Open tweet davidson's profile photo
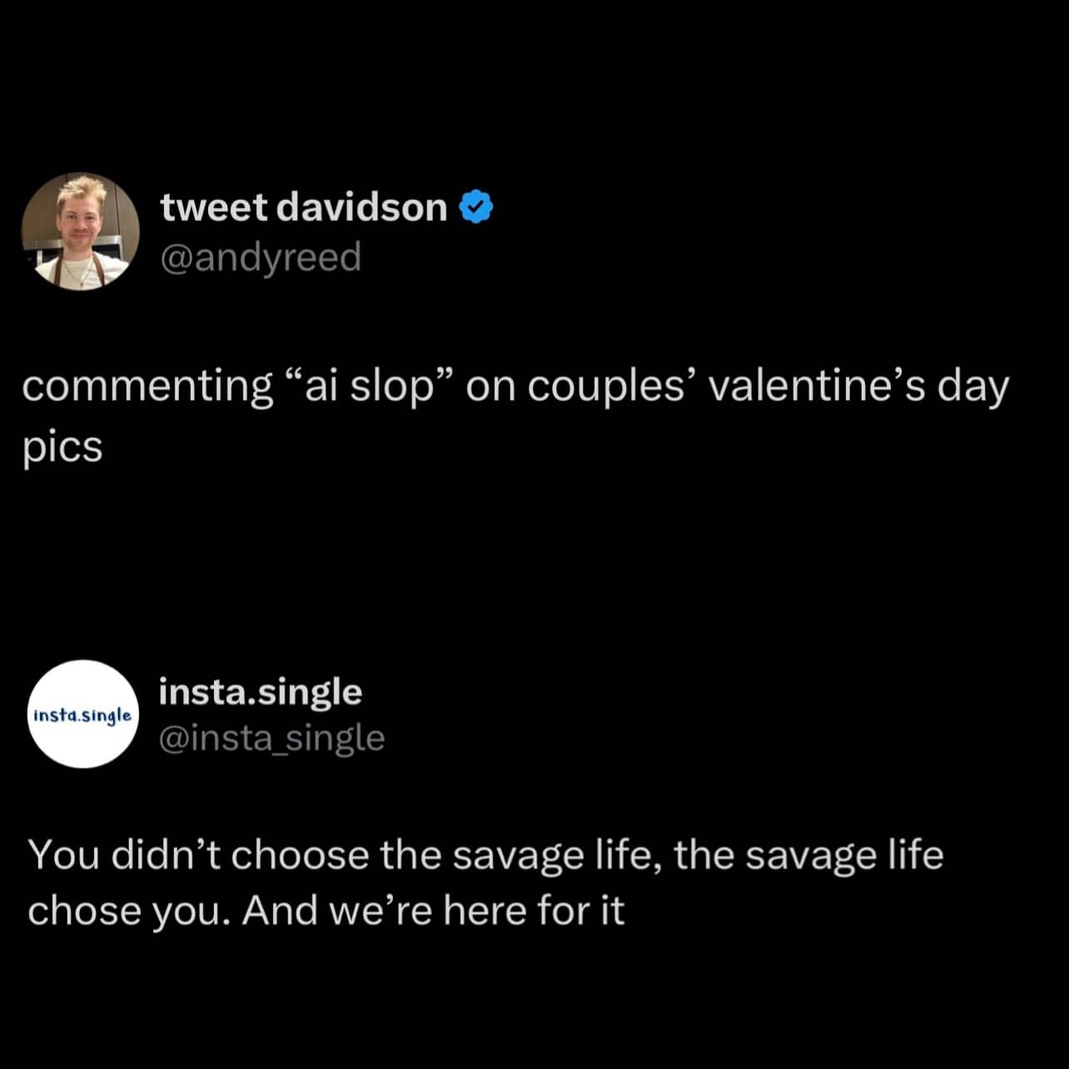This screenshot has width=1069, height=1069. pyautogui.click(x=80, y=231)
